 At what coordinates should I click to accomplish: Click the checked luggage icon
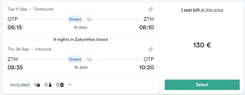[x=62, y=85]
